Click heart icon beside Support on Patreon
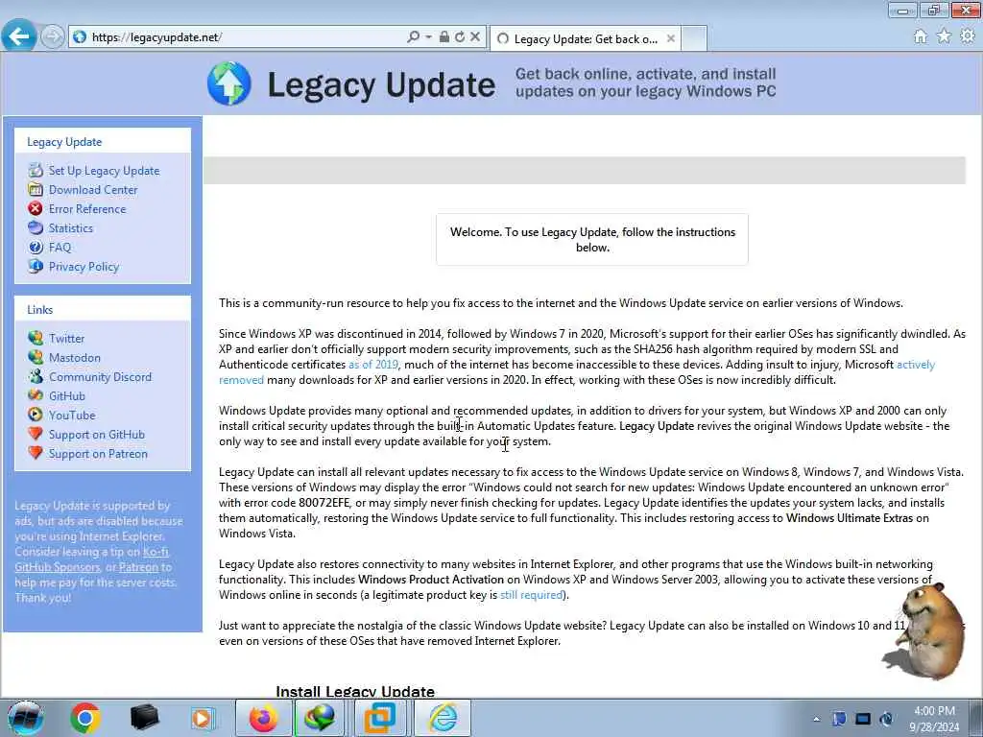This screenshot has width=983, height=737. click(x=36, y=453)
